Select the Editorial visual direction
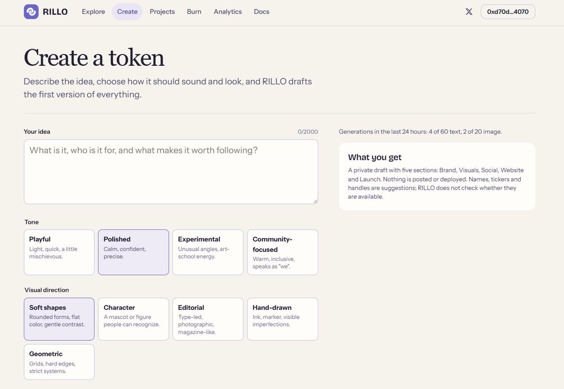 pyautogui.click(x=208, y=319)
